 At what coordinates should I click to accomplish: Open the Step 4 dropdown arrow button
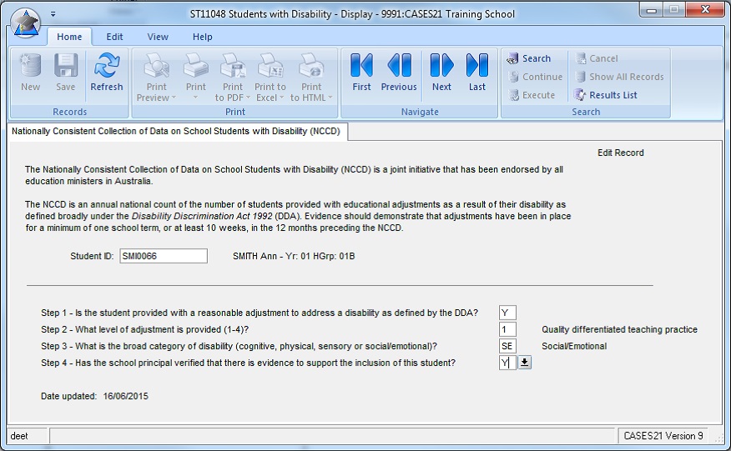[x=525, y=363]
